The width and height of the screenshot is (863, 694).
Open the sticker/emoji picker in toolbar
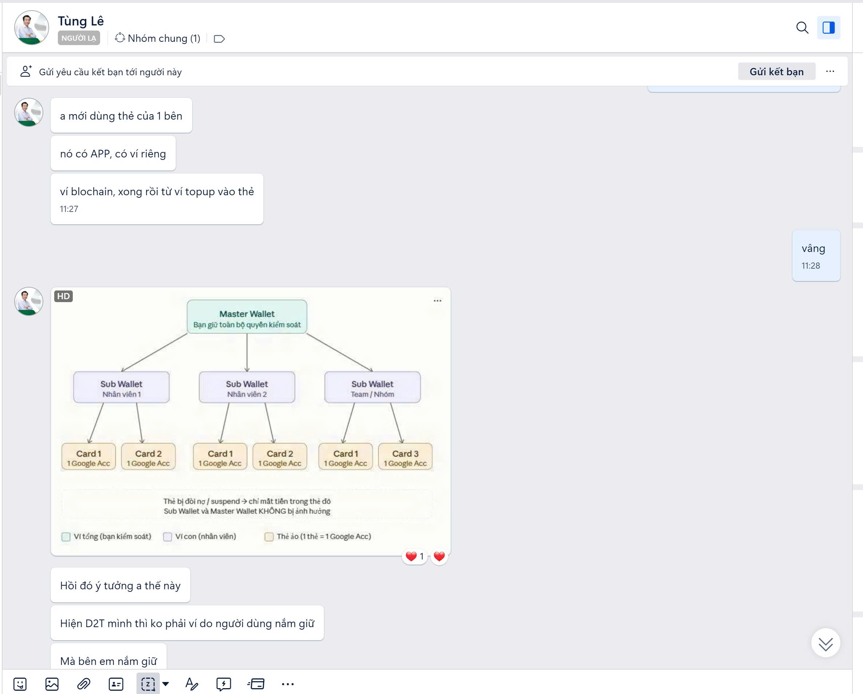click(20, 684)
